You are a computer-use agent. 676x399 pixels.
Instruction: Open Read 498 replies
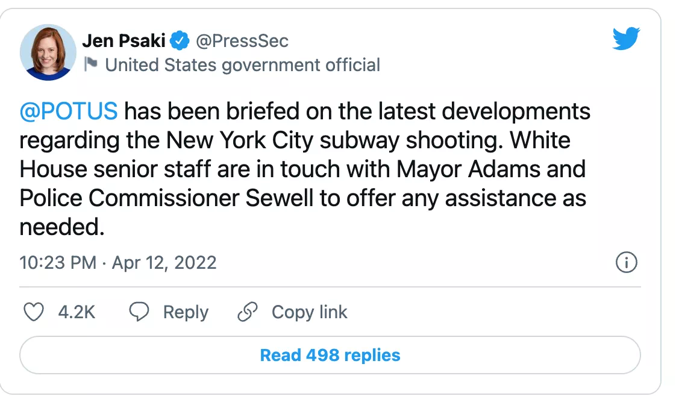(x=330, y=355)
